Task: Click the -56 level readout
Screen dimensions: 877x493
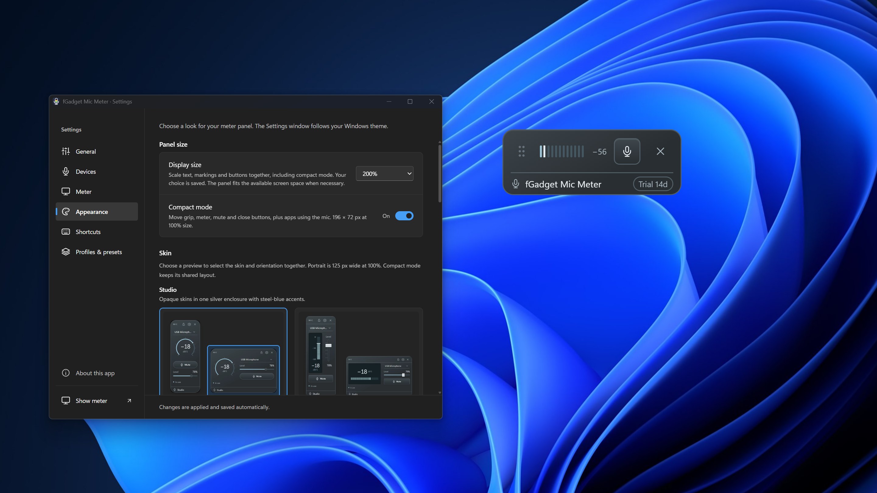Action: click(x=600, y=152)
